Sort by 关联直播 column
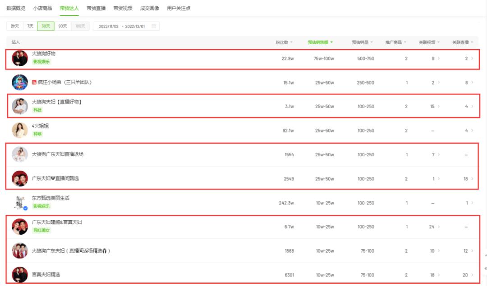Viewport: 487px width, 286px height. click(463, 42)
